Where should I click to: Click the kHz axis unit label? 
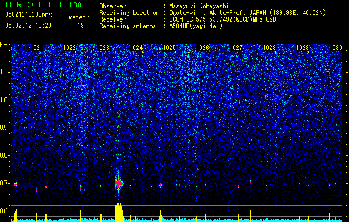click(x=5, y=45)
